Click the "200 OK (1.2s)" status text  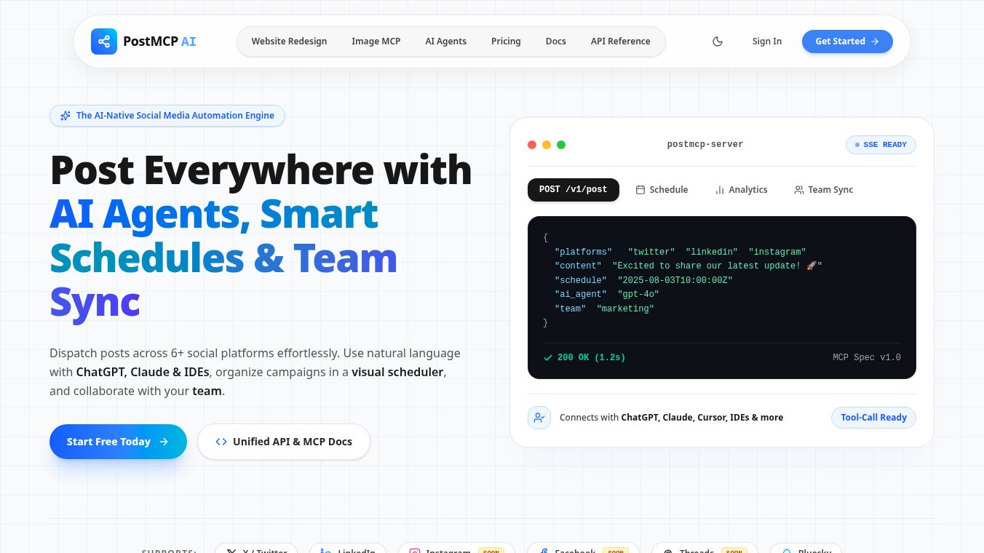tap(591, 357)
